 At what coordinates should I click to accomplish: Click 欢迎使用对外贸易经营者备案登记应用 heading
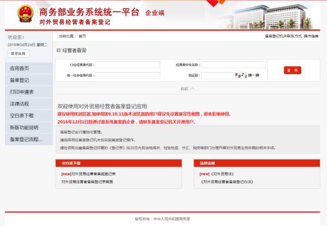(x=102, y=106)
